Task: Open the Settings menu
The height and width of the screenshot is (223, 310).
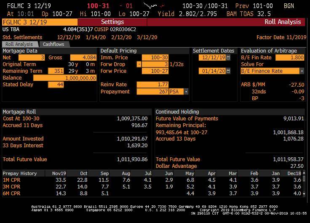Action: (x=112, y=22)
